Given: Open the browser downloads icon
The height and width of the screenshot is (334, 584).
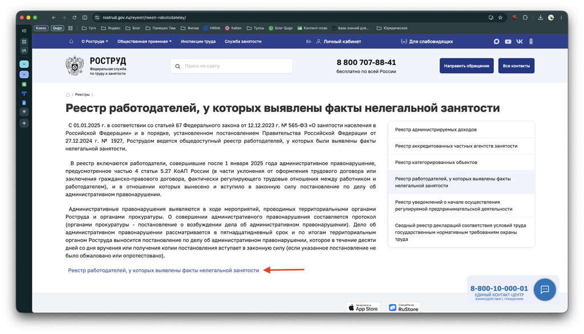Looking at the screenshot, I should (541, 18).
